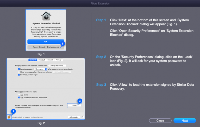200x127 pixels.
Task: Click the security safe house icon in Fig. 1
Action: 46,16
